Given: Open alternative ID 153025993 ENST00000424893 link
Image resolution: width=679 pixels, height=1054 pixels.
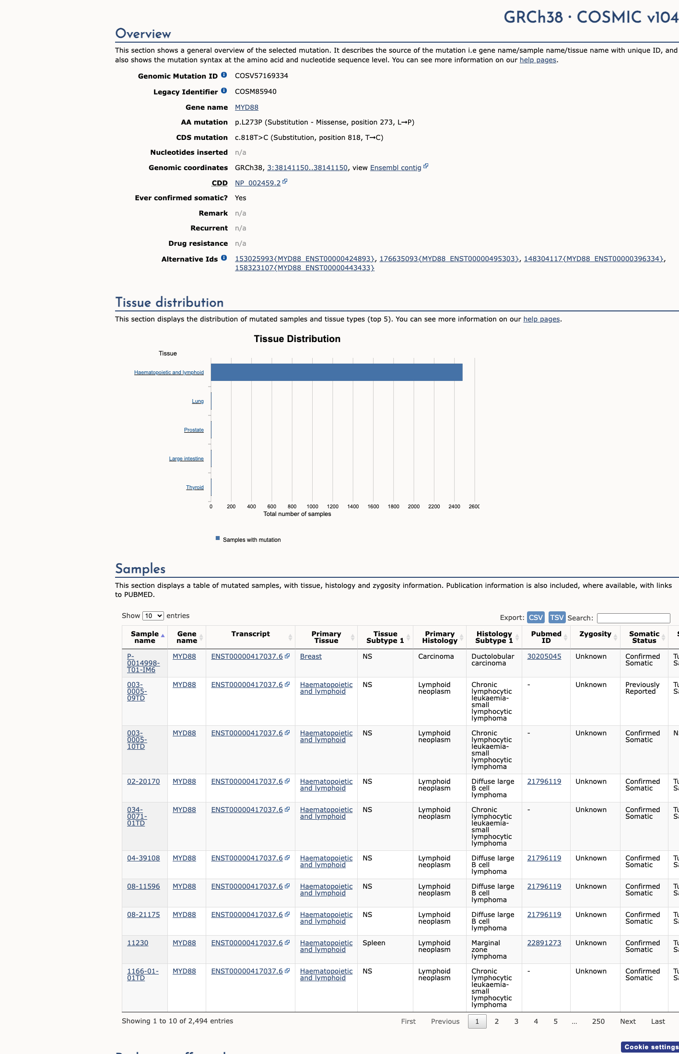Looking at the screenshot, I should pos(304,259).
